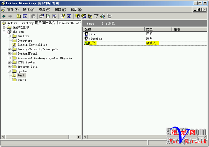Screen dimensions: 209x147
Task: Sort by the 描述 column header
Action: tap(190, 29)
